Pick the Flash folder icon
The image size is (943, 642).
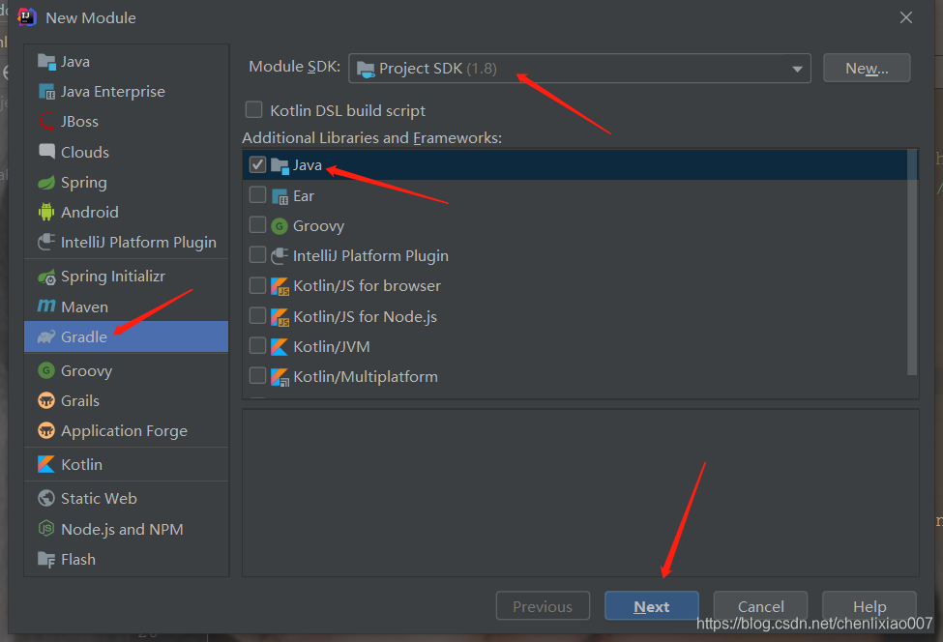46,559
